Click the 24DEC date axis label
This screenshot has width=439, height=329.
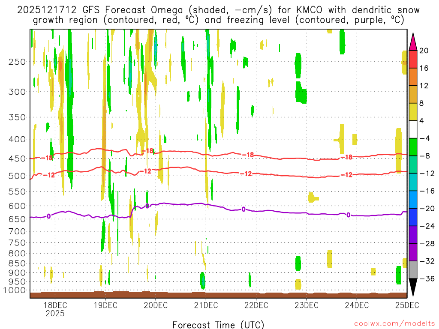tap(357, 305)
